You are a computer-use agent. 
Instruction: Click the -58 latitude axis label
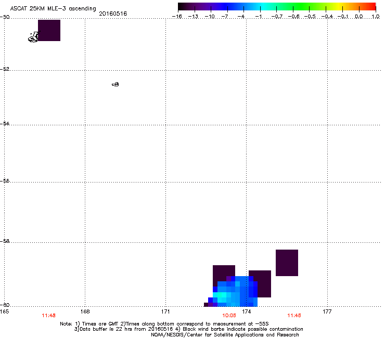pyautogui.click(x=5, y=241)
